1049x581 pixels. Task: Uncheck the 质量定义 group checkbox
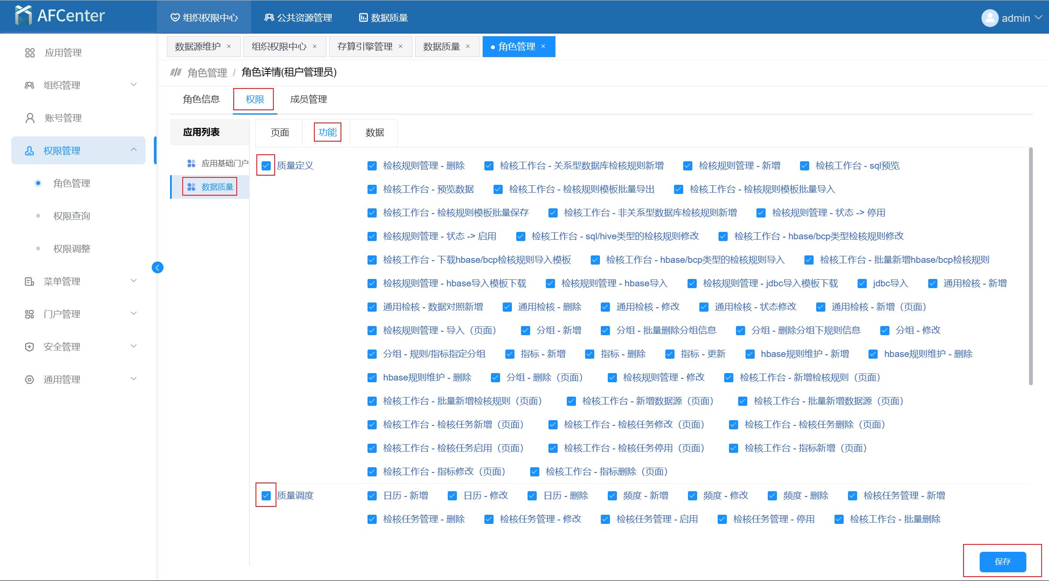pos(266,166)
